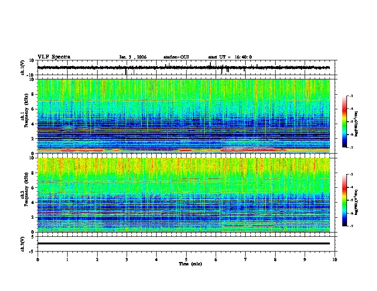
Task: Click the "1" tick on the time axis
Action: (67, 260)
